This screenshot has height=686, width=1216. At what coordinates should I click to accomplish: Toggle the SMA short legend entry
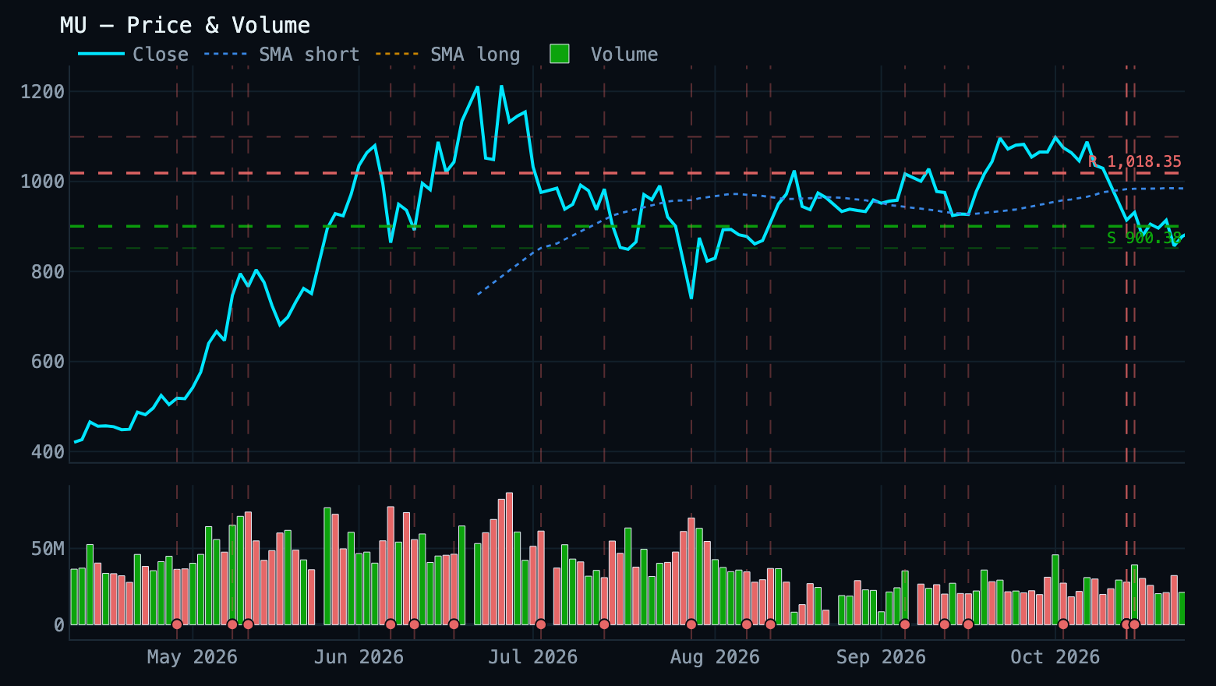click(x=281, y=55)
